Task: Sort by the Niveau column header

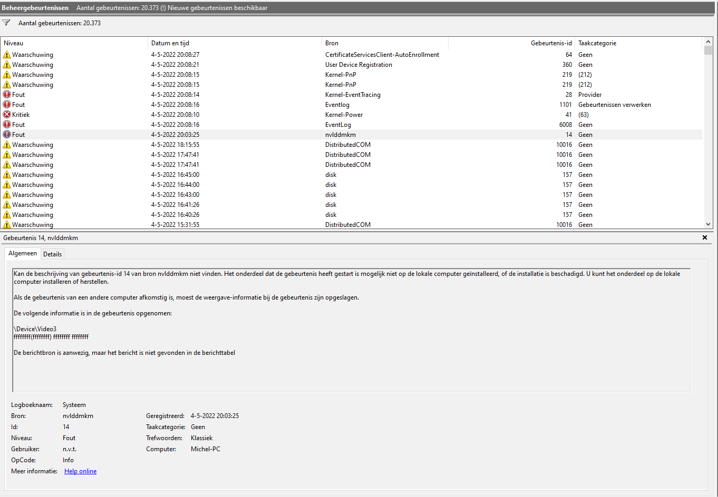Action: [x=75, y=43]
